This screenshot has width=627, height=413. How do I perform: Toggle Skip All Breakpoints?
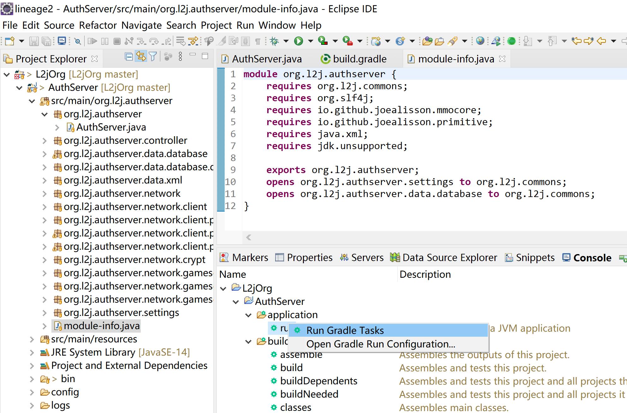point(78,41)
